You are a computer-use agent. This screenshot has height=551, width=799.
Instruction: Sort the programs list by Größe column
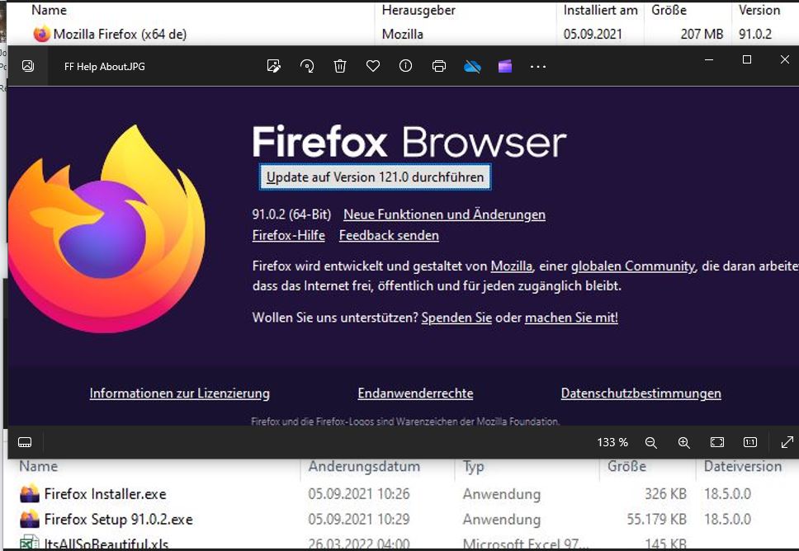(669, 10)
